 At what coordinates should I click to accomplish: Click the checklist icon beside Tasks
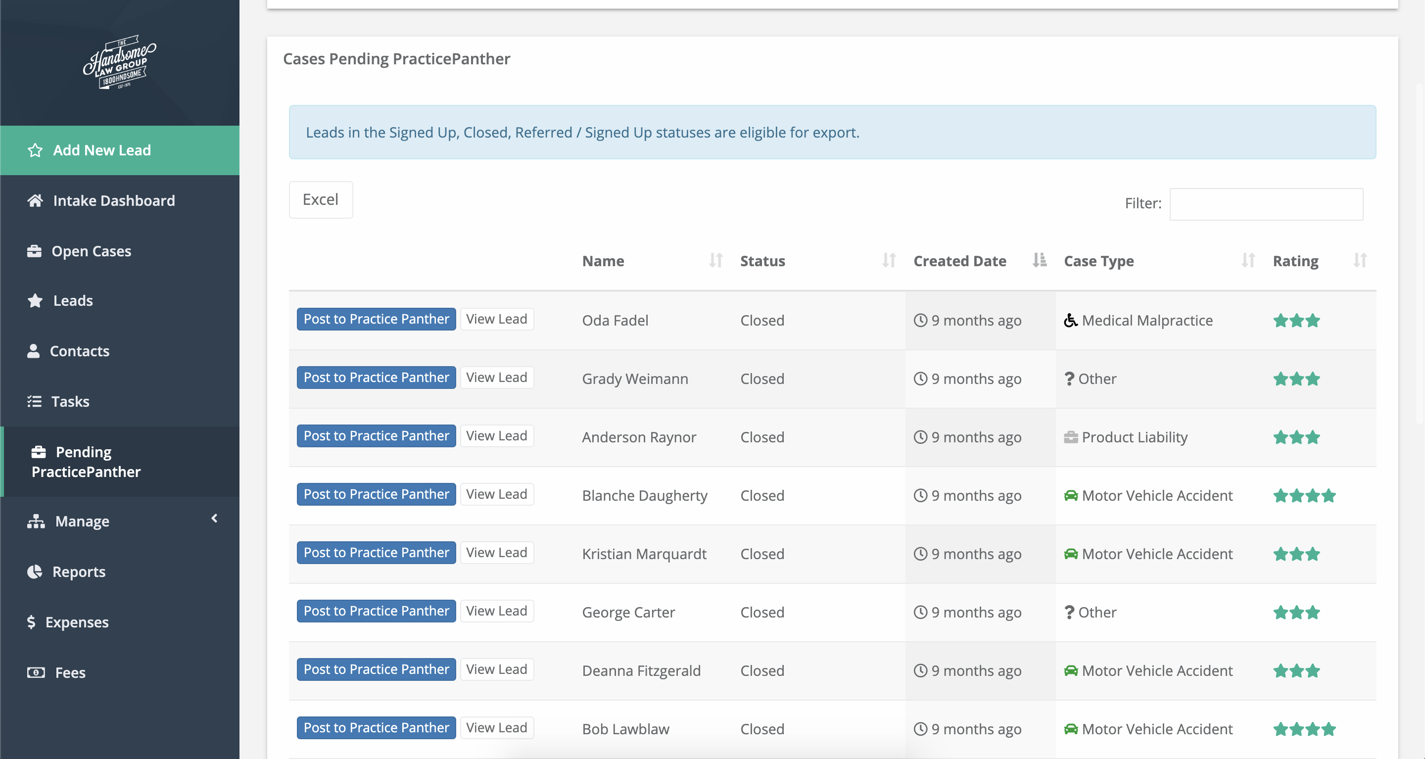tap(34, 401)
